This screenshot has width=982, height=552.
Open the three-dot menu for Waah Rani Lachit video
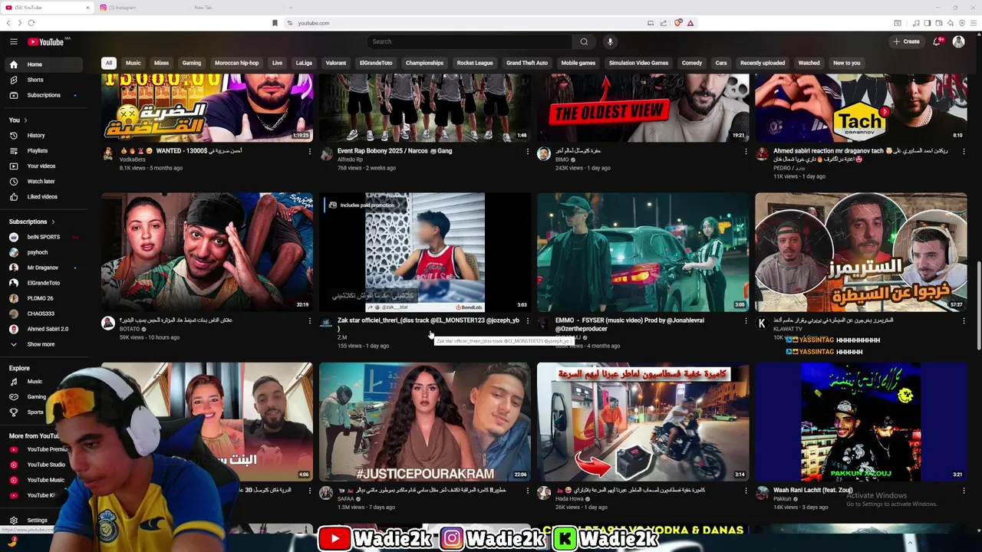964,491
